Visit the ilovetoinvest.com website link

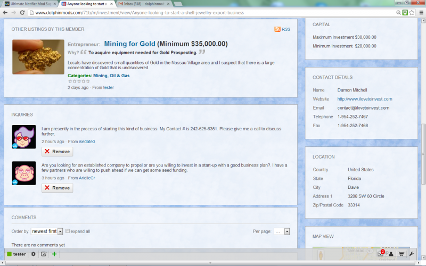point(365,99)
